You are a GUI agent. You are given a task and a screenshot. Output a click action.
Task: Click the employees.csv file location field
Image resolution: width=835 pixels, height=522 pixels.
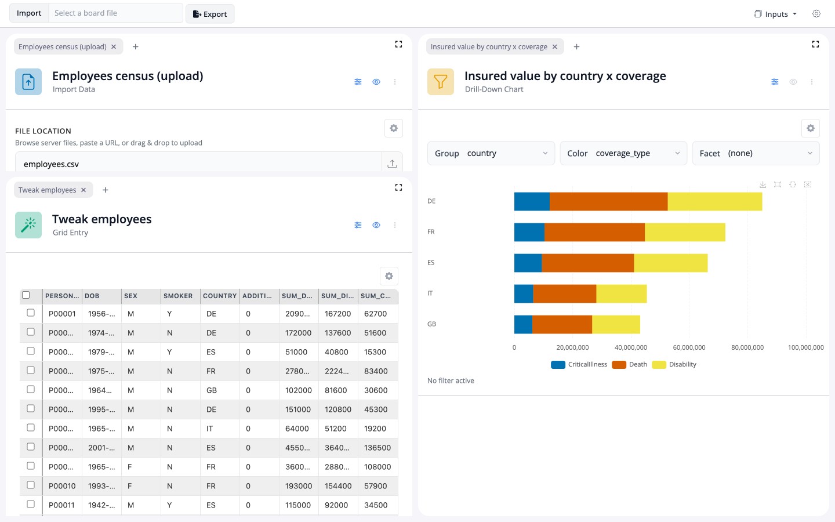(198, 164)
